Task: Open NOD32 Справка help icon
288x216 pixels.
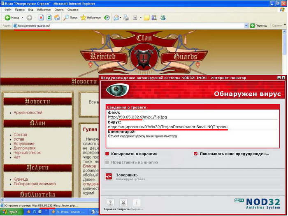Action: coord(110,202)
